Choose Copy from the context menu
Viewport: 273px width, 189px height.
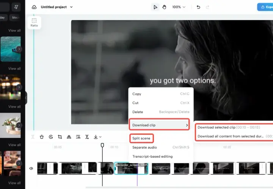(x=161, y=94)
